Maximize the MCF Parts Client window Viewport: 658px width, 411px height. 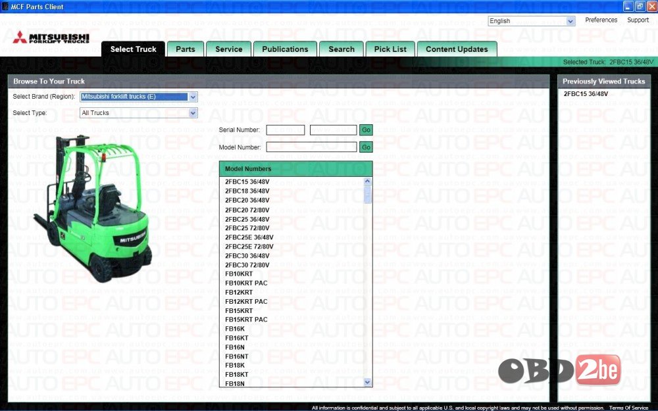[640, 7]
